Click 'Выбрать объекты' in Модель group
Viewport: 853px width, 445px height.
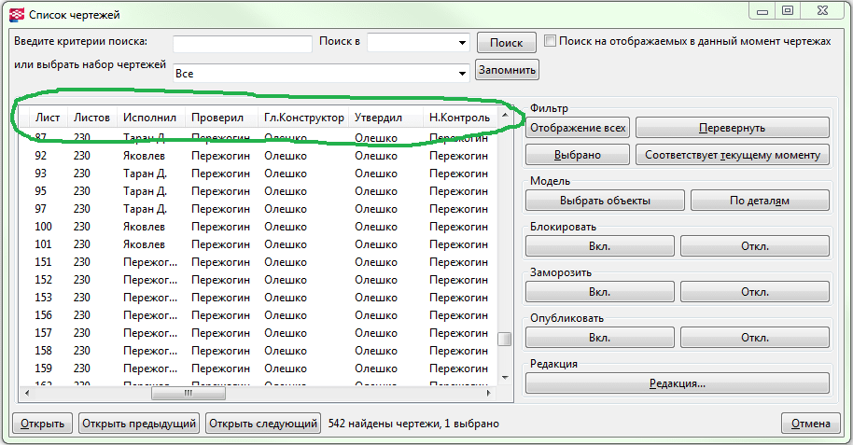[x=605, y=201]
